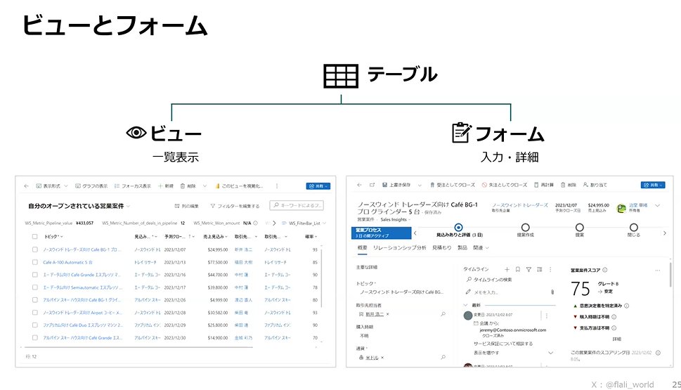Click the timeline bookmark icon
681x390 pixels.
click(x=518, y=269)
